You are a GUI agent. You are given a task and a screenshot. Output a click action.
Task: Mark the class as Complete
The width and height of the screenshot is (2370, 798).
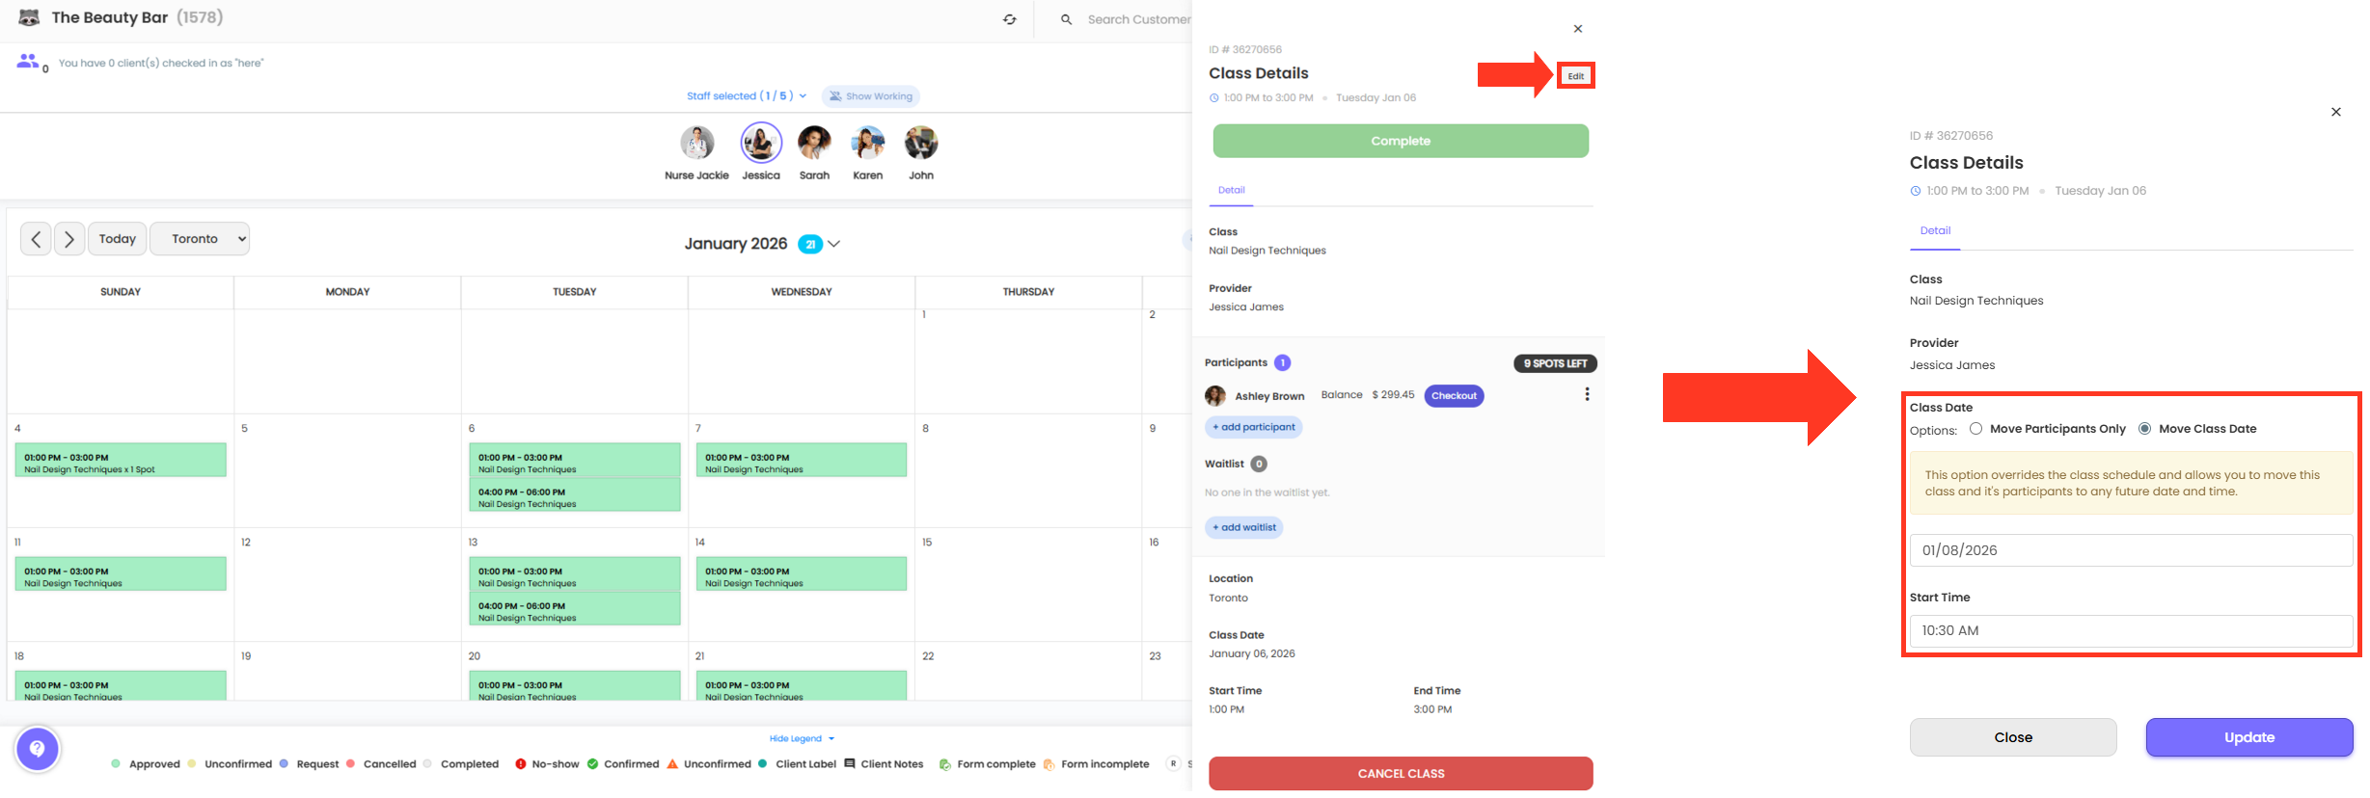click(x=1401, y=141)
